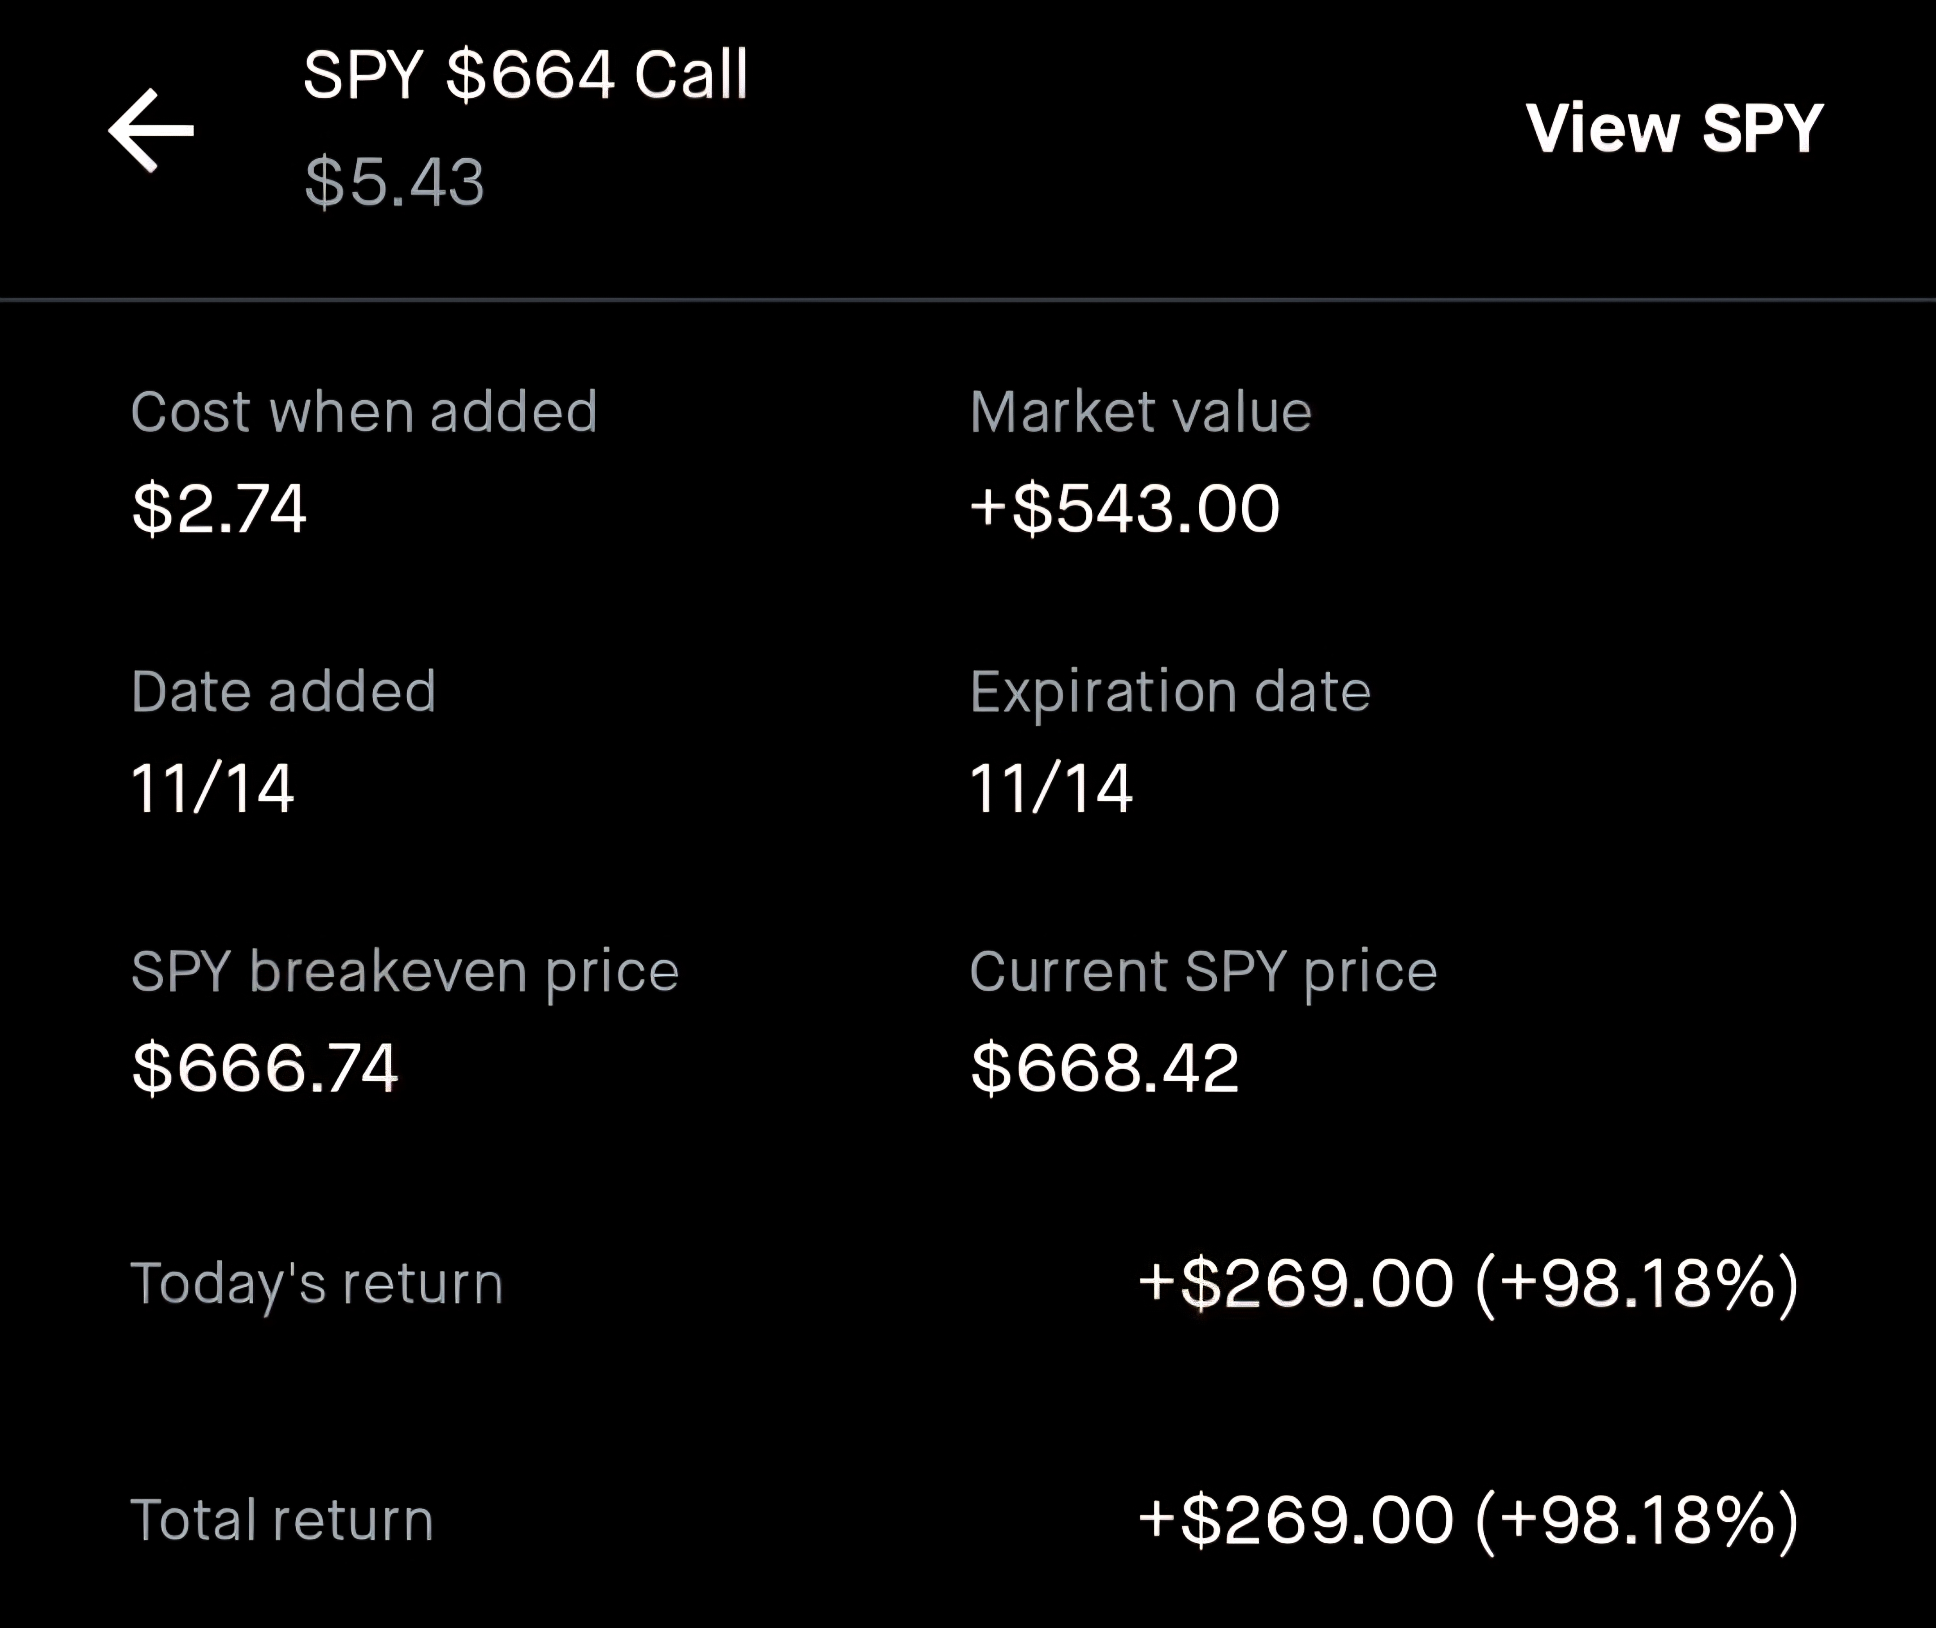Click the SPY breakeven price label
This screenshot has width=1936, height=1628.
[404, 972]
